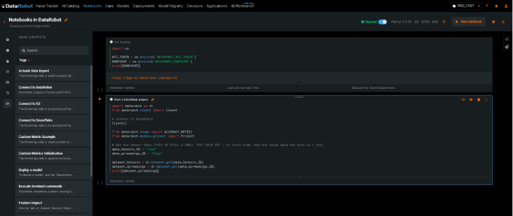Open notifications bell icon
The height and width of the screenshot is (216, 513).
click(496, 6)
